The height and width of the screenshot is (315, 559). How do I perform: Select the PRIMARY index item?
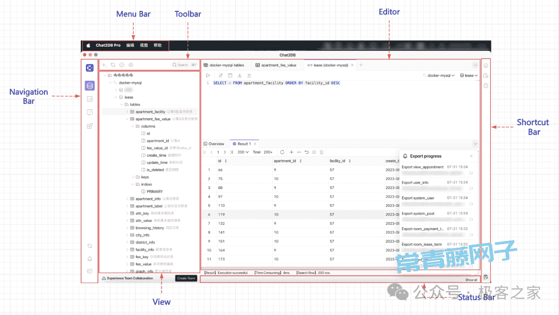tap(154, 192)
